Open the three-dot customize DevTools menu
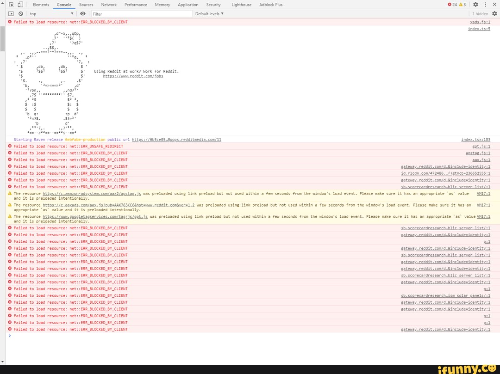Viewport: 500px width, 374px height. coord(485,5)
